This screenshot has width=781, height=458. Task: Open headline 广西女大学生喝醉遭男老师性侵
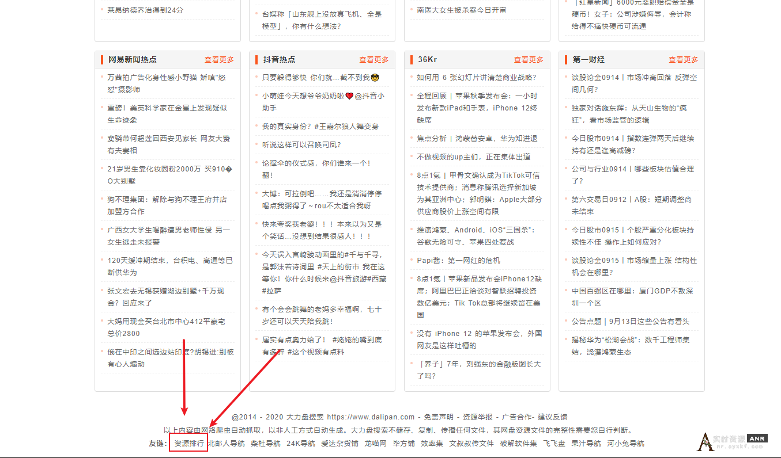tap(168, 236)
